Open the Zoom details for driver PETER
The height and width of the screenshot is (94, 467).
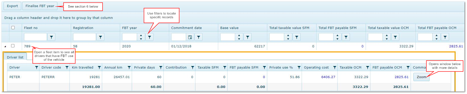[x=421, y=77]
